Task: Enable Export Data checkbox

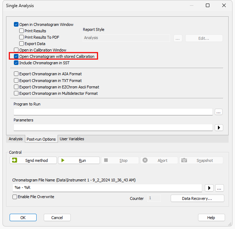Action: pos(21,44)
